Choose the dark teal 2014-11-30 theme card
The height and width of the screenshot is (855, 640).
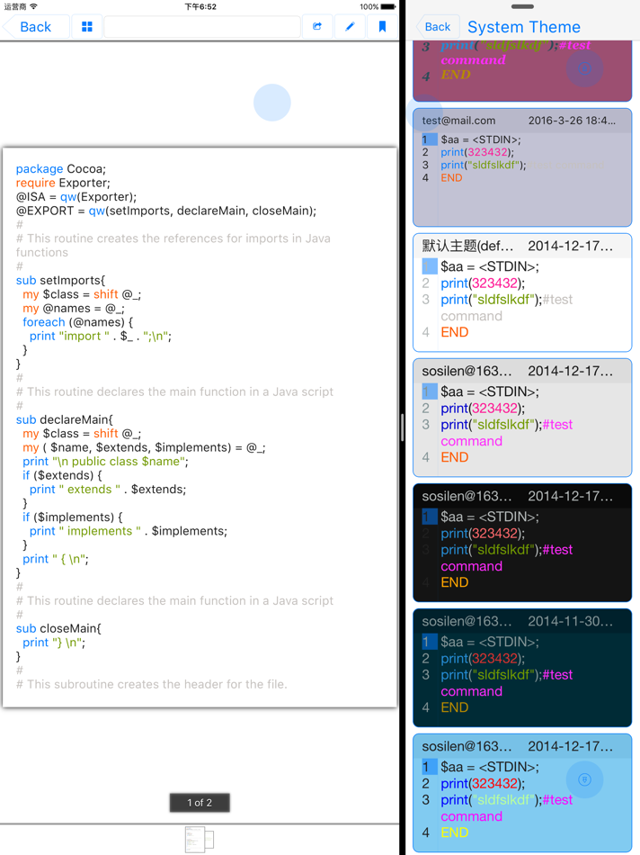point(522,668)
